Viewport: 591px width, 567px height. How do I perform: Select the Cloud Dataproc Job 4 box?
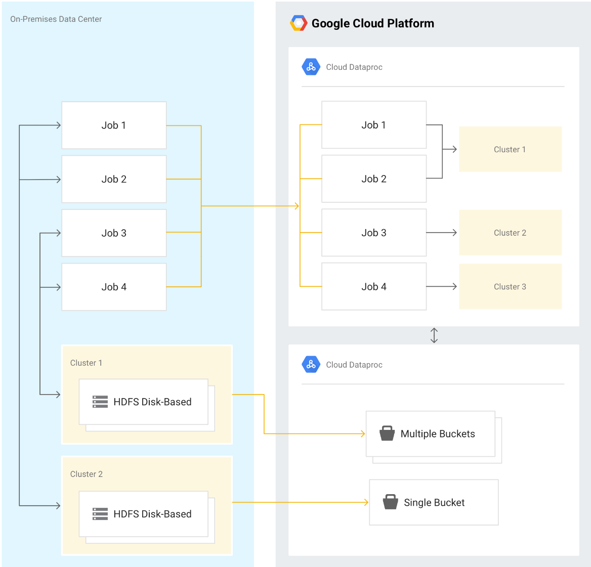point(374,286)
